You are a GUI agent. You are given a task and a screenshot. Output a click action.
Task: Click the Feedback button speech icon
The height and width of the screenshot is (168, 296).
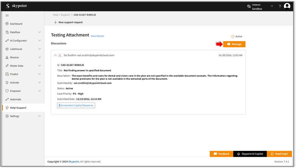click(x=215, y=154)
